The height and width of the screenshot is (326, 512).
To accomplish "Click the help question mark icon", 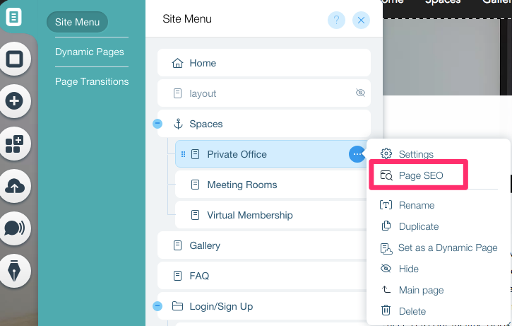I will pyautogui.click(x=336, y=21).
